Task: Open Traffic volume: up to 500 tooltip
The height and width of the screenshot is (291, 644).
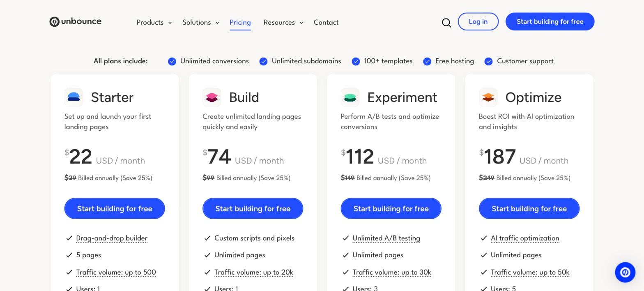Action: point(116,273)
